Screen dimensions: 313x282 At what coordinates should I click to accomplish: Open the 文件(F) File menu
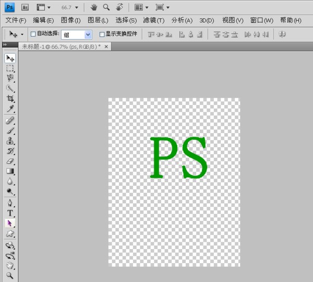point(16,20)
